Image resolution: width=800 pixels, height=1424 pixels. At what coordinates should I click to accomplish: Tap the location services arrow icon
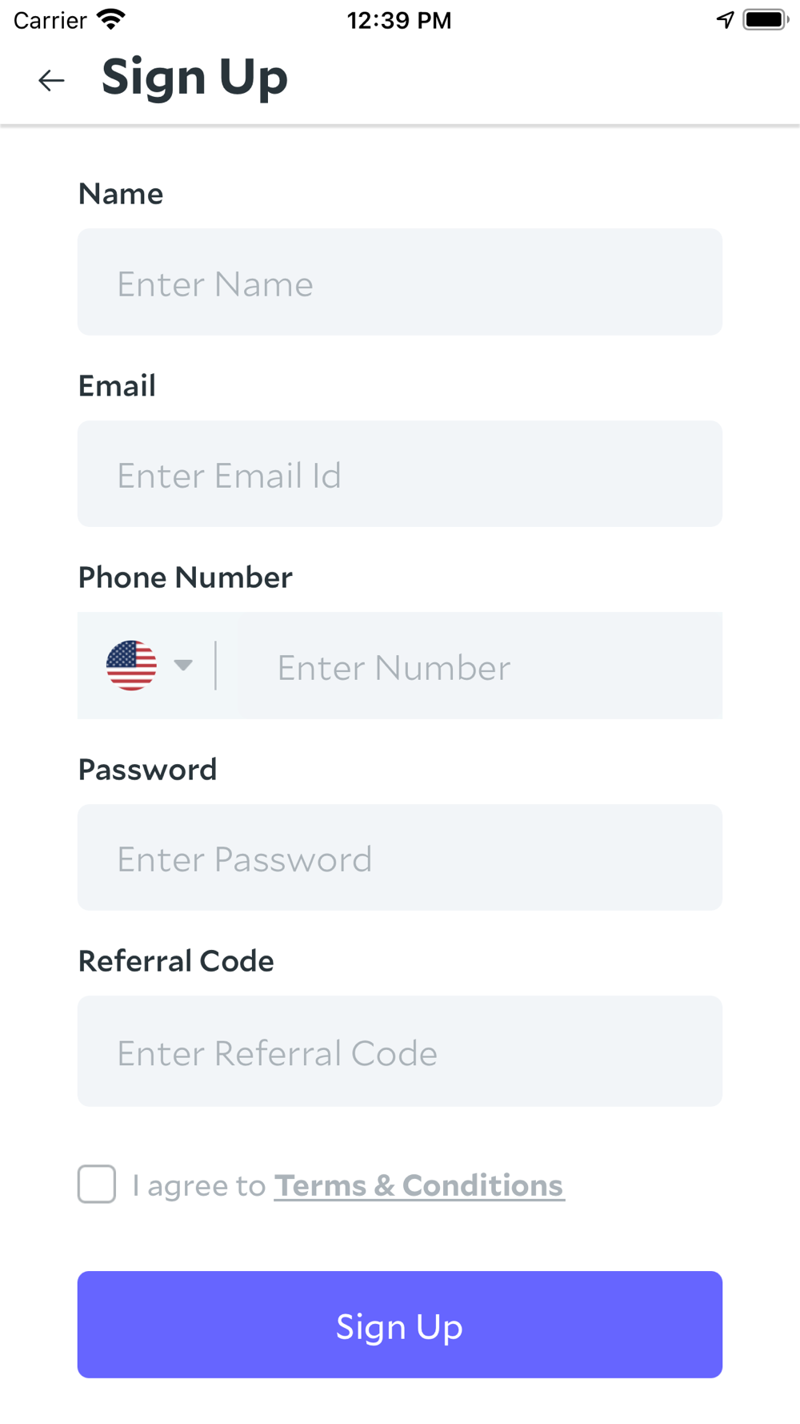[x=725, y=19]
